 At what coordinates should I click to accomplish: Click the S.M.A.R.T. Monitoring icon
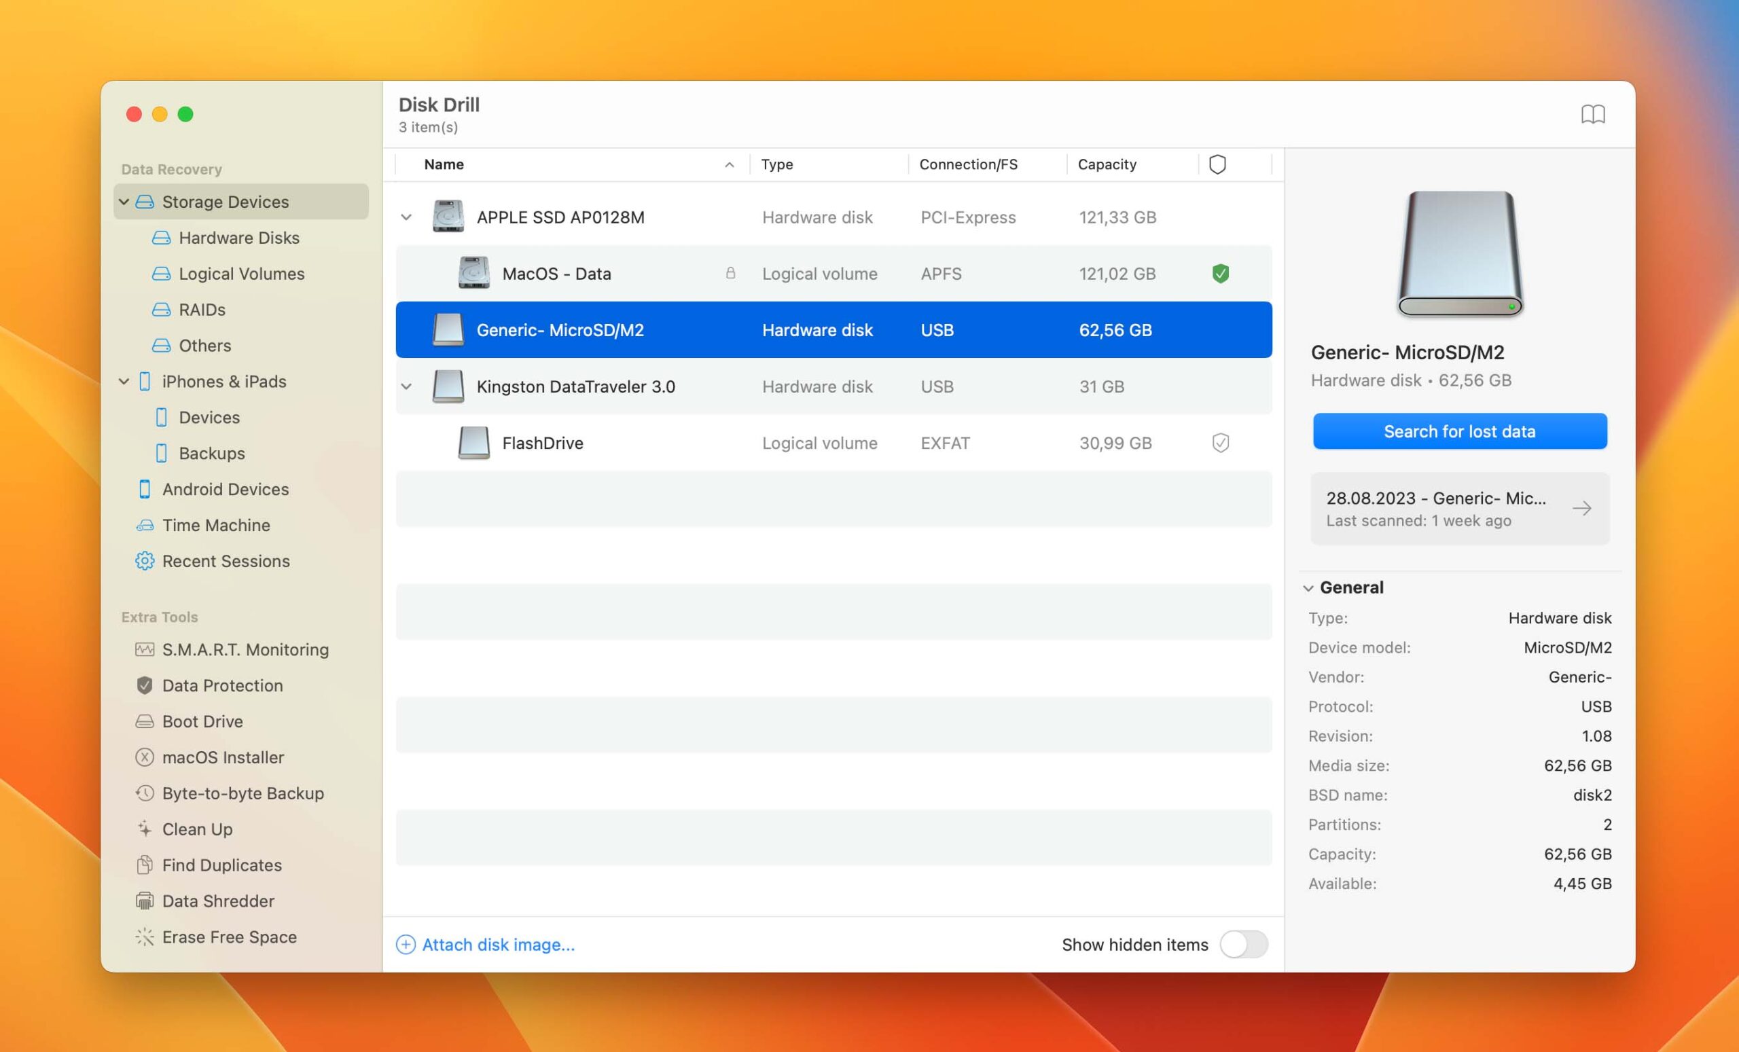144,649
